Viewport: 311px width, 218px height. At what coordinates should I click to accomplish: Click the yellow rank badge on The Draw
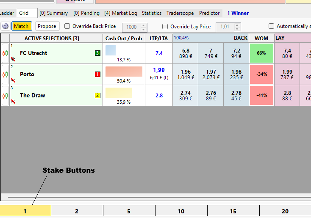click(x=97, y=96)
